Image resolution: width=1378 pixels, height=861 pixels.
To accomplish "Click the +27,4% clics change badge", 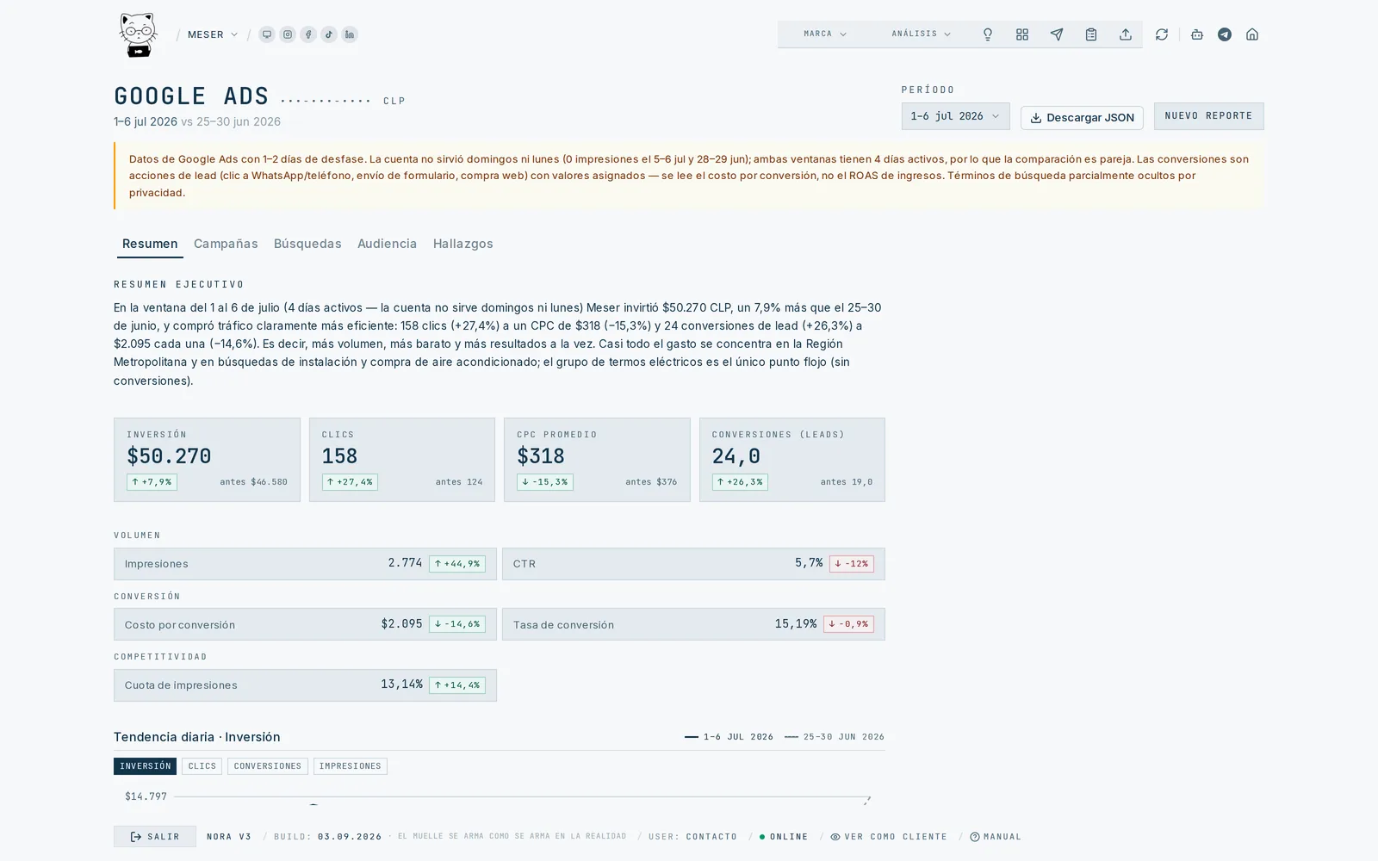I will 350,482.
